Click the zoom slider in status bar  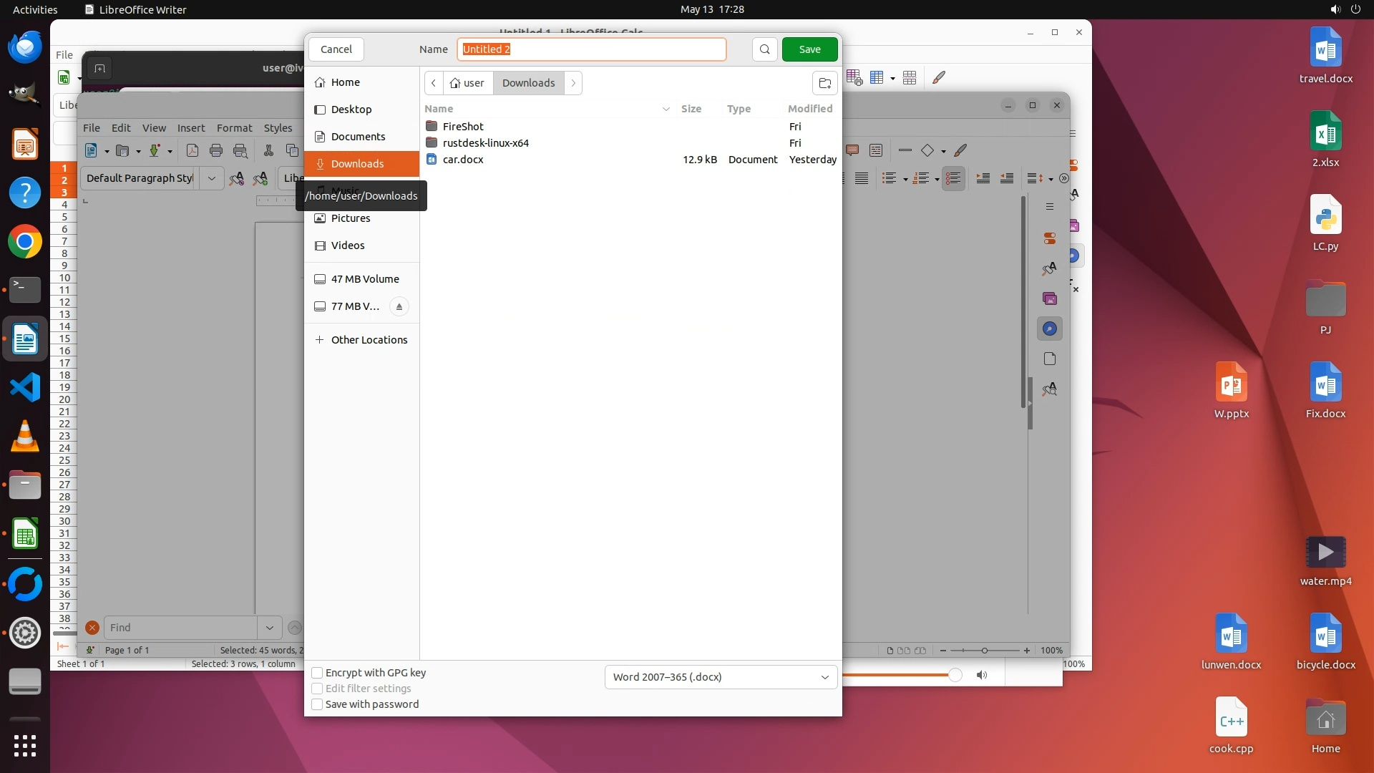pyautogui.click(x=985, y=651)
